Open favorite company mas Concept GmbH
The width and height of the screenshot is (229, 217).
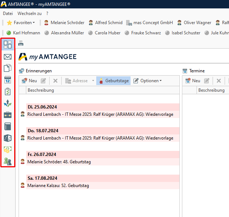coord(150,23)
